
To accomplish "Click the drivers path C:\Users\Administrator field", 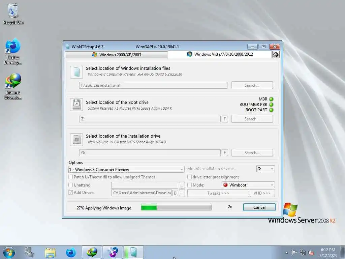I will pyautogui.click(x=142, y=193).
